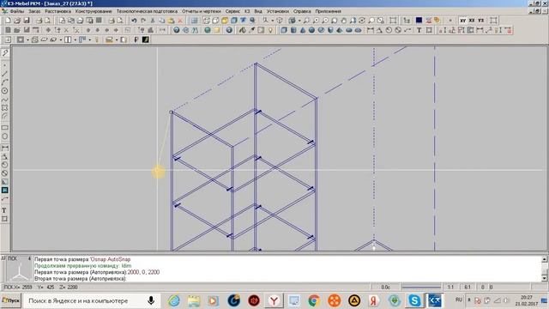Click the info 'i' sphere icon
This screenshot has width=549, height=309.
pos(229,31)
